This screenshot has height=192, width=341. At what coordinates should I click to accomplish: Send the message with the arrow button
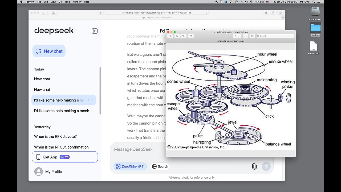[x=266, y=167]
